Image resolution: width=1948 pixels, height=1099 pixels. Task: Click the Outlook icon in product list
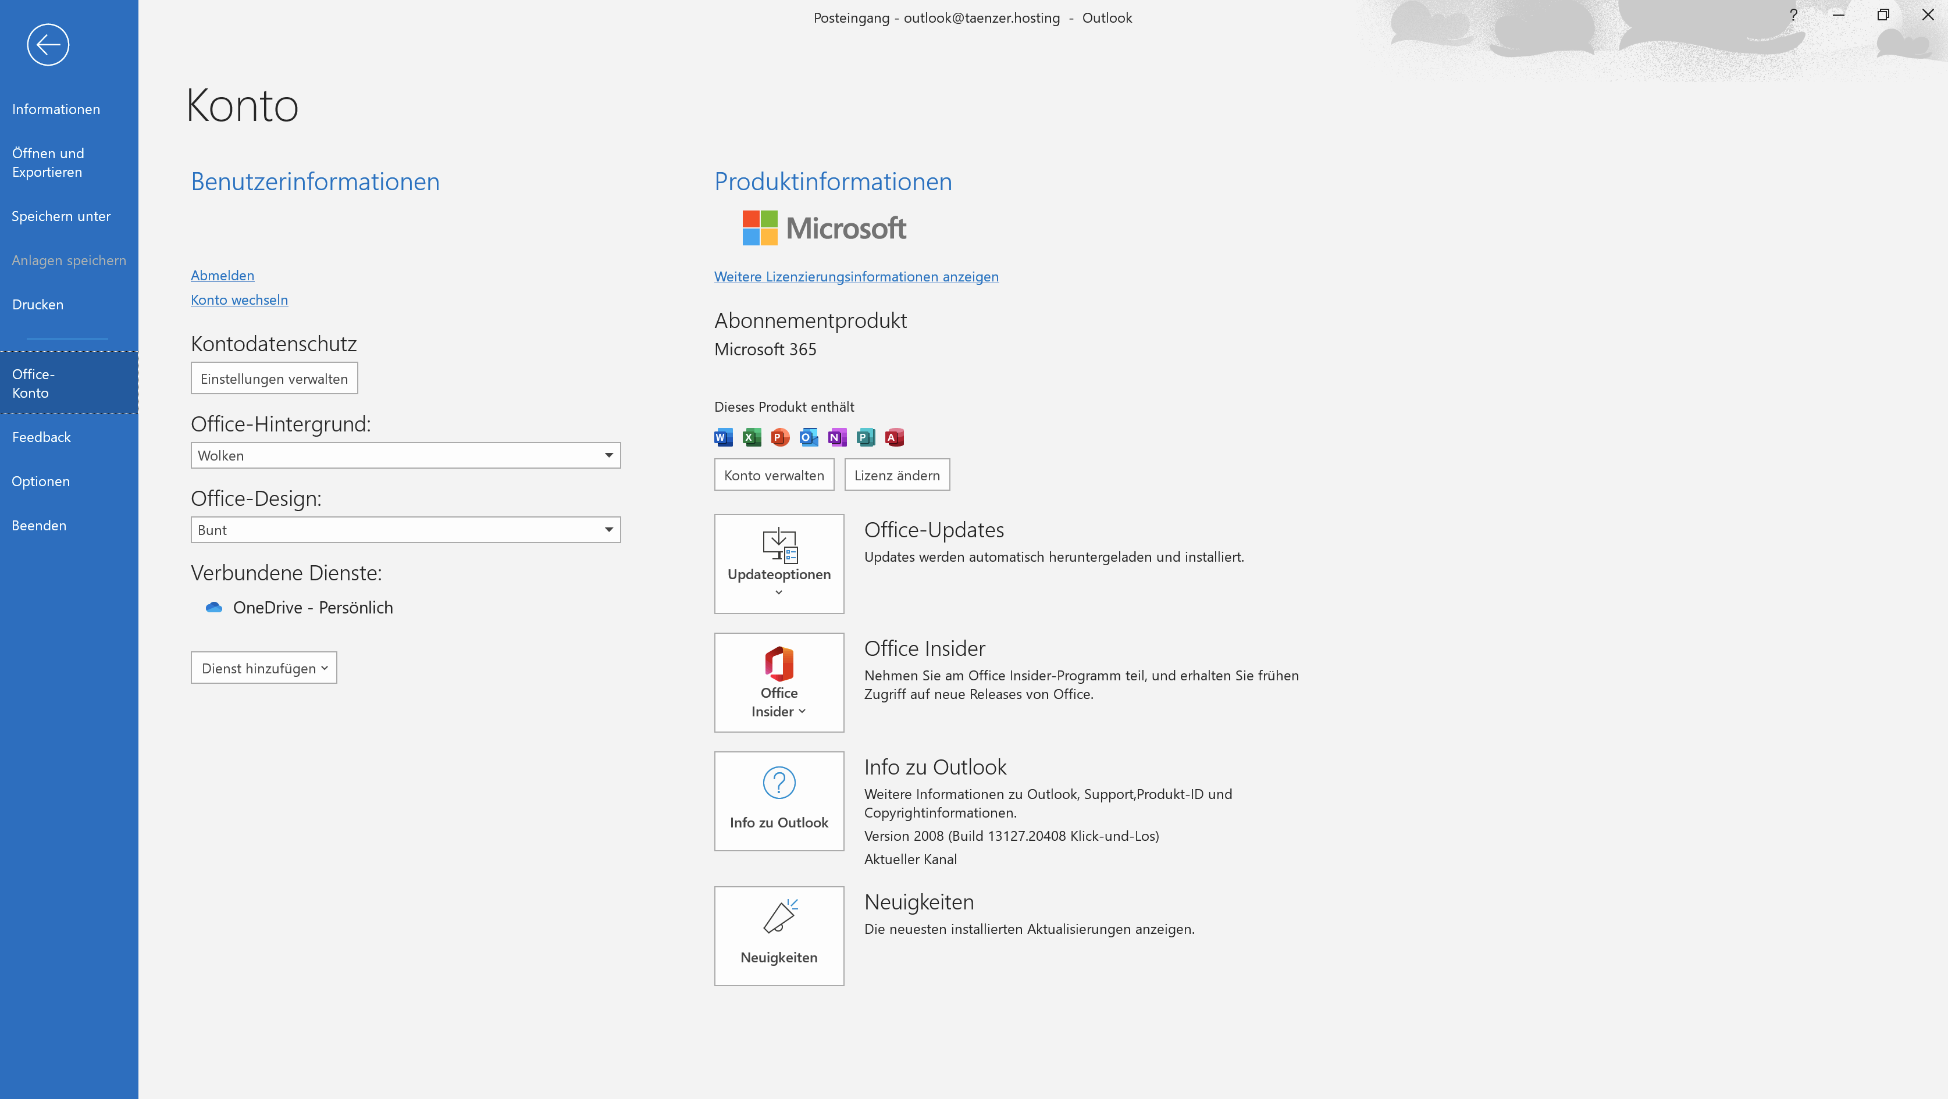coord(809,437)
